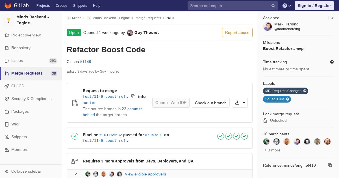
Task: Click the search magnifier icon
Action: tap(273, 6)
